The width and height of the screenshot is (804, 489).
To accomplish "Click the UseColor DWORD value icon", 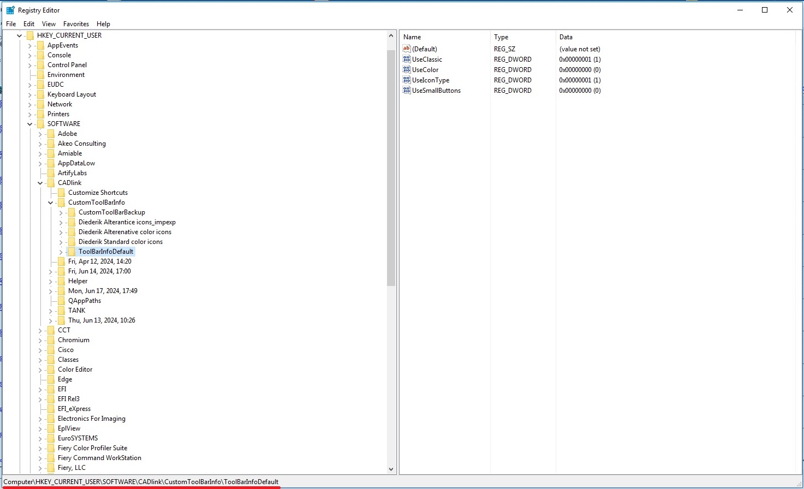I will (x=407, y=69).
